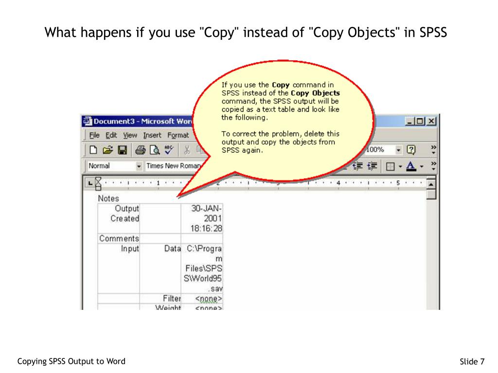Print the document using the printer icon

140,150
